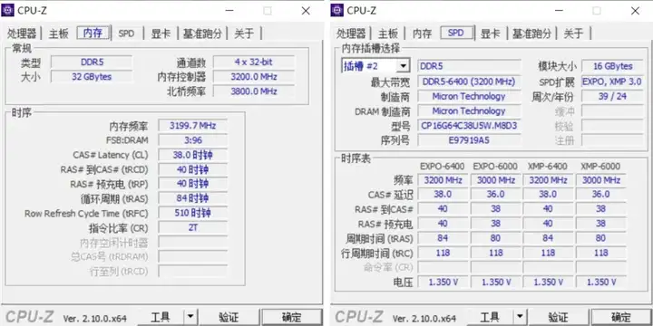
Task: Open 处理器 tab in right CPU-Z window
Action: [x=351, y=34]
